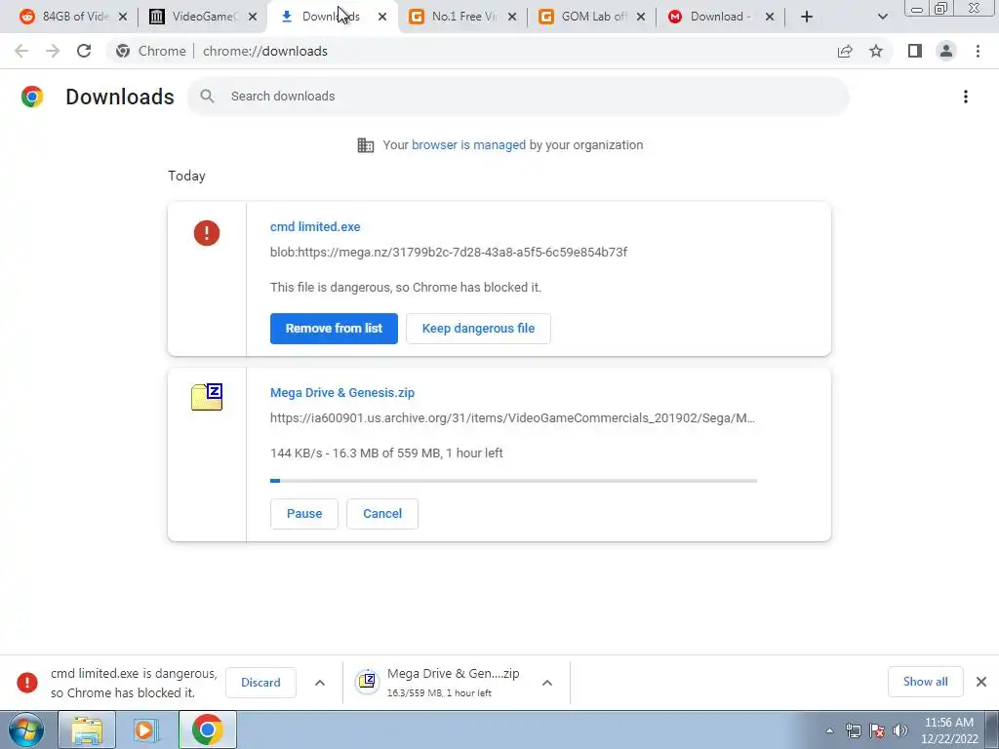
Task: Click the Chrome logo beside Downloads
Action: [32, 97]
